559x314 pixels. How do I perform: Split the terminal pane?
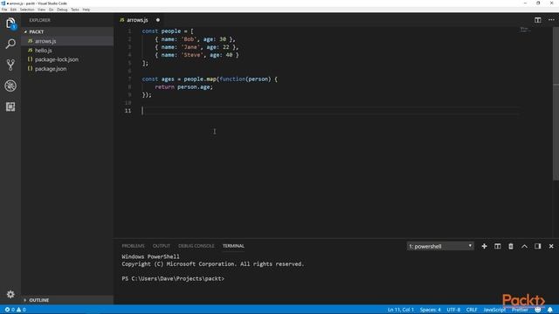point(497,246)
